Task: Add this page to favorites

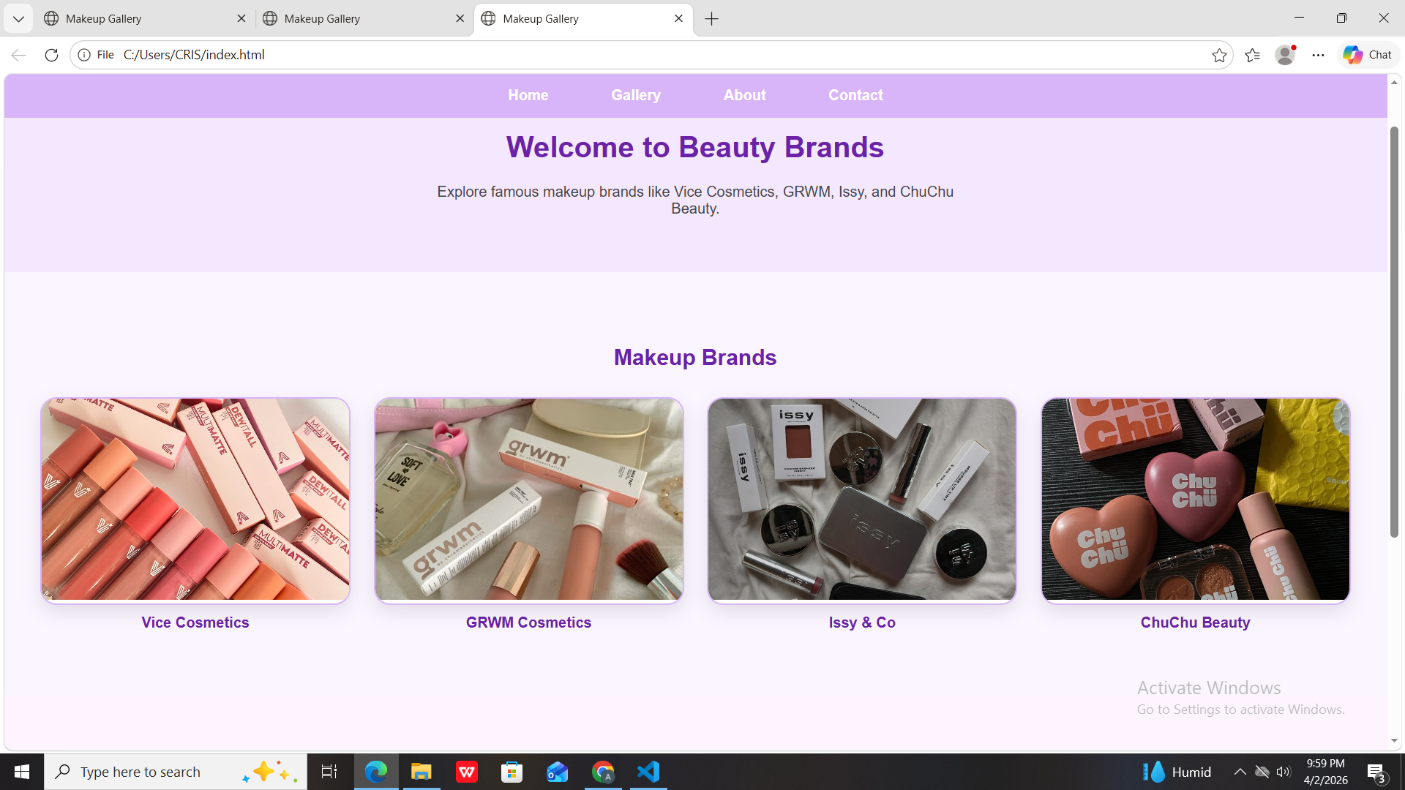Action: pos(1219,54)
